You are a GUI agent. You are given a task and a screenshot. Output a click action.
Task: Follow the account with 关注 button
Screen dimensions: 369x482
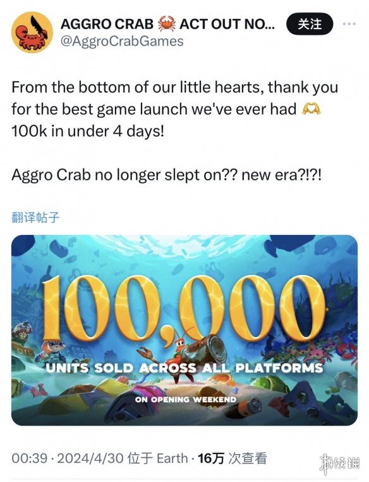[x=310, y=24]
